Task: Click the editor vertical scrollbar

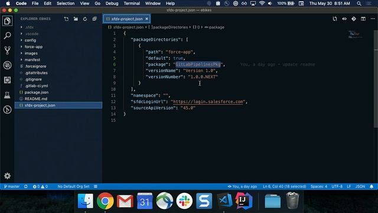Action: pos(376,79)
